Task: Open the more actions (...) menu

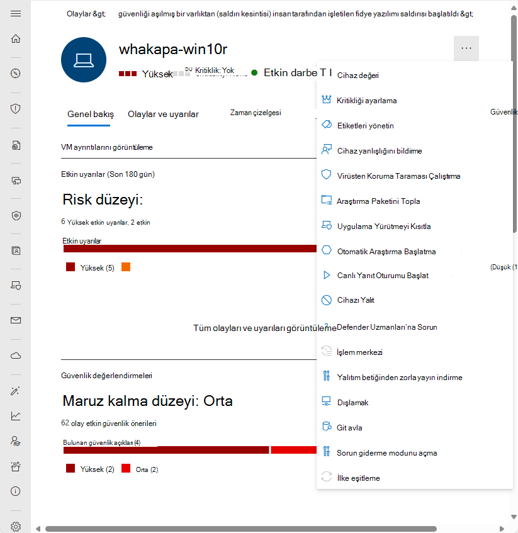Action: click(x=466, y=48)
